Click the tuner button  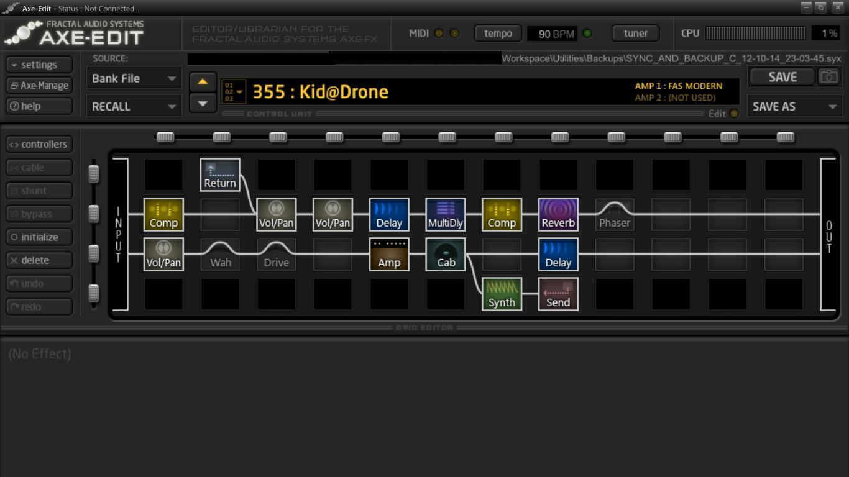tap(635, 34)
